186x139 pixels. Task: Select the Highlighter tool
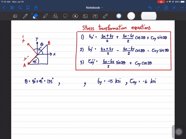(45, 16)
